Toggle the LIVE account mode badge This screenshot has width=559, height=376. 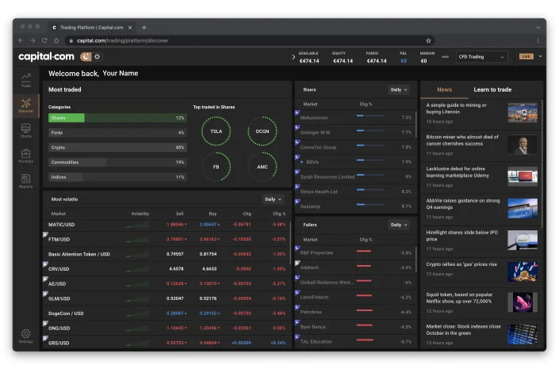pyautogui.click(x=526, y=57)
